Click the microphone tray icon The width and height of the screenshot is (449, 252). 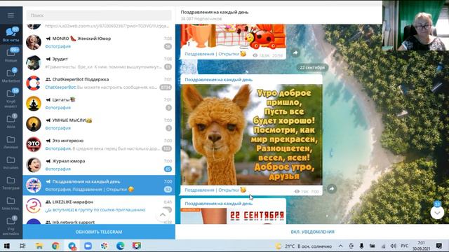click(362, 246)
